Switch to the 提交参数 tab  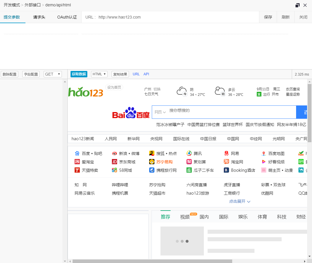[12, 17]
